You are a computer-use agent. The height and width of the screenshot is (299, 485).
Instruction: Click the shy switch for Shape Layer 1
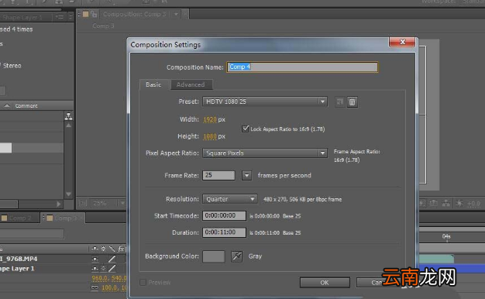click(95, 268)
